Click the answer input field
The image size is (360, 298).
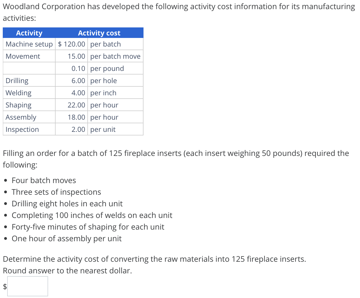point(27,286)
